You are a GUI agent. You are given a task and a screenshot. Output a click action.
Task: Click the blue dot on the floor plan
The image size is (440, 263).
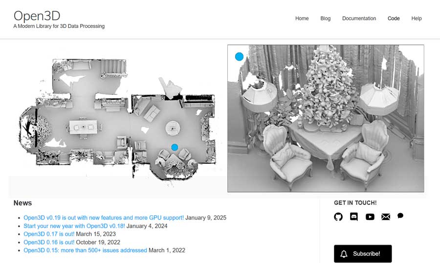[x=175, y=147]
